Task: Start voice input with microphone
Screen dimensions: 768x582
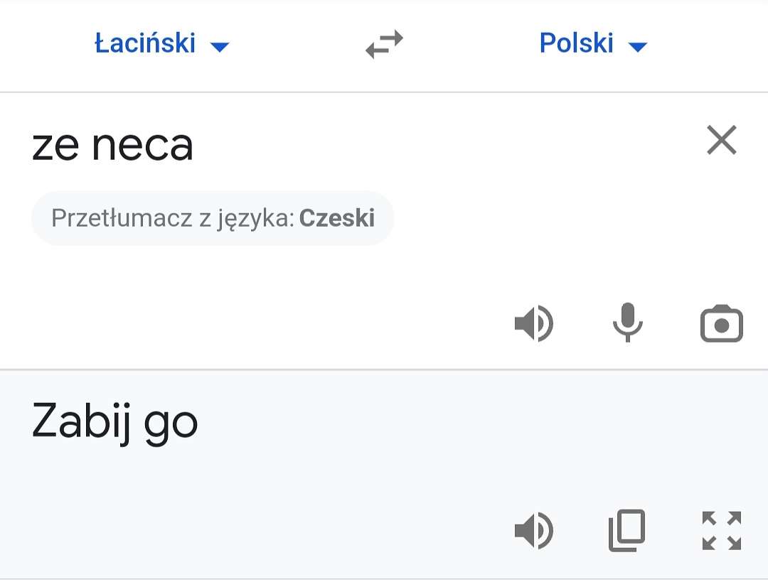Action: [x=628, y=322]
